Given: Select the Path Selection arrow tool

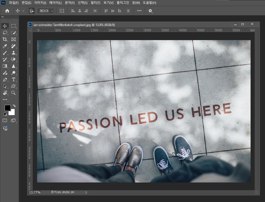Looking at the screenshot, I should click(x=5, y=86).
